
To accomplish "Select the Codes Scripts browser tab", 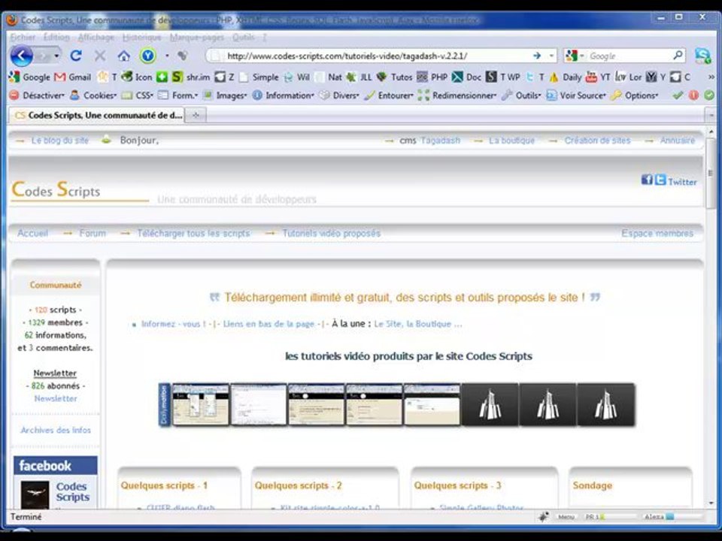I will point(97,115).
